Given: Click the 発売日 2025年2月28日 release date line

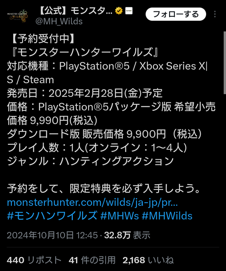Looking at the screenshot, I should pos(85,93).
